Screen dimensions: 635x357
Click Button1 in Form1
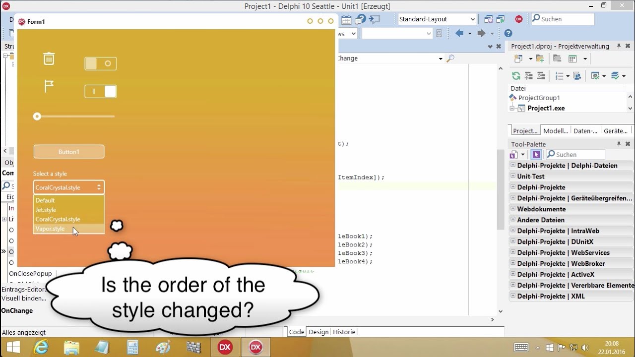click(x=69, y=152)
